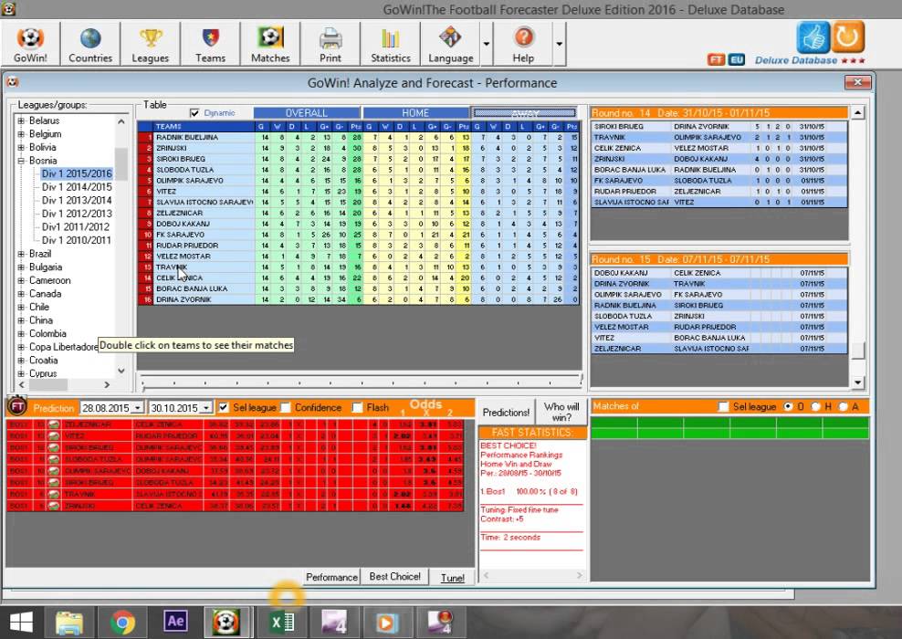Screen dimensions: 902x639
Task: Open the orange media player taskbar icon
Action: point(387,623)
